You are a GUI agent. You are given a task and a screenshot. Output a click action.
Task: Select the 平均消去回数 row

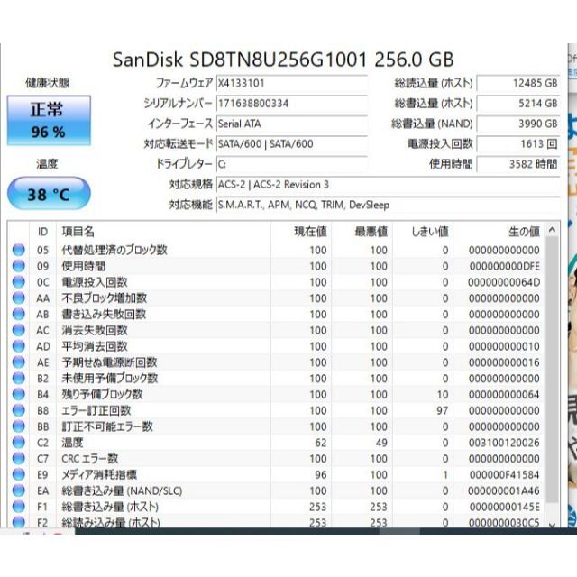[277, 346]
